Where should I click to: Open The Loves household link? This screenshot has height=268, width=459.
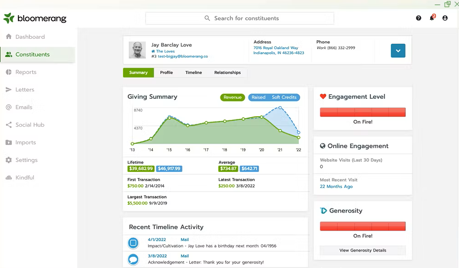[165, 51]
